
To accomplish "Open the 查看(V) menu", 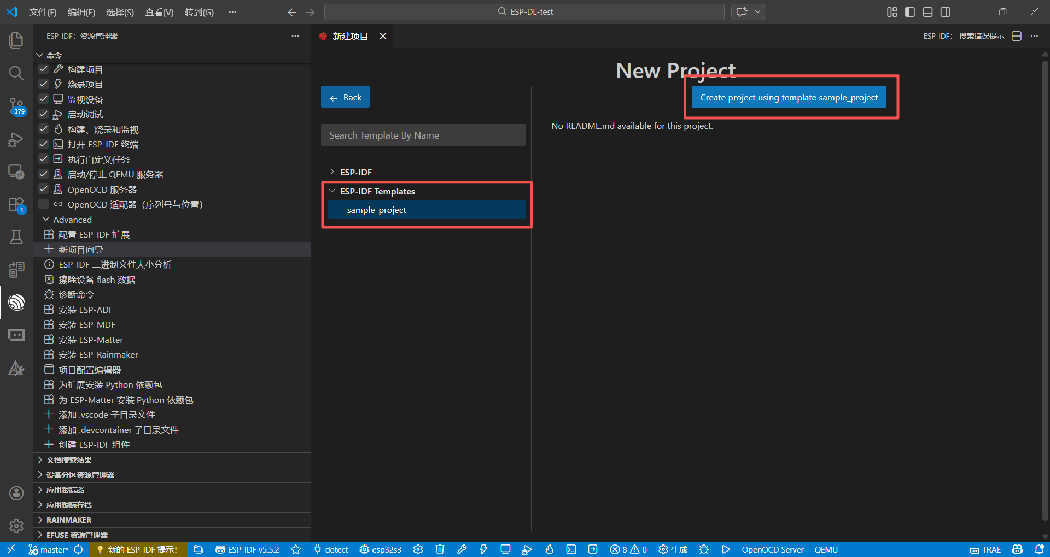I will click(159, 12).
